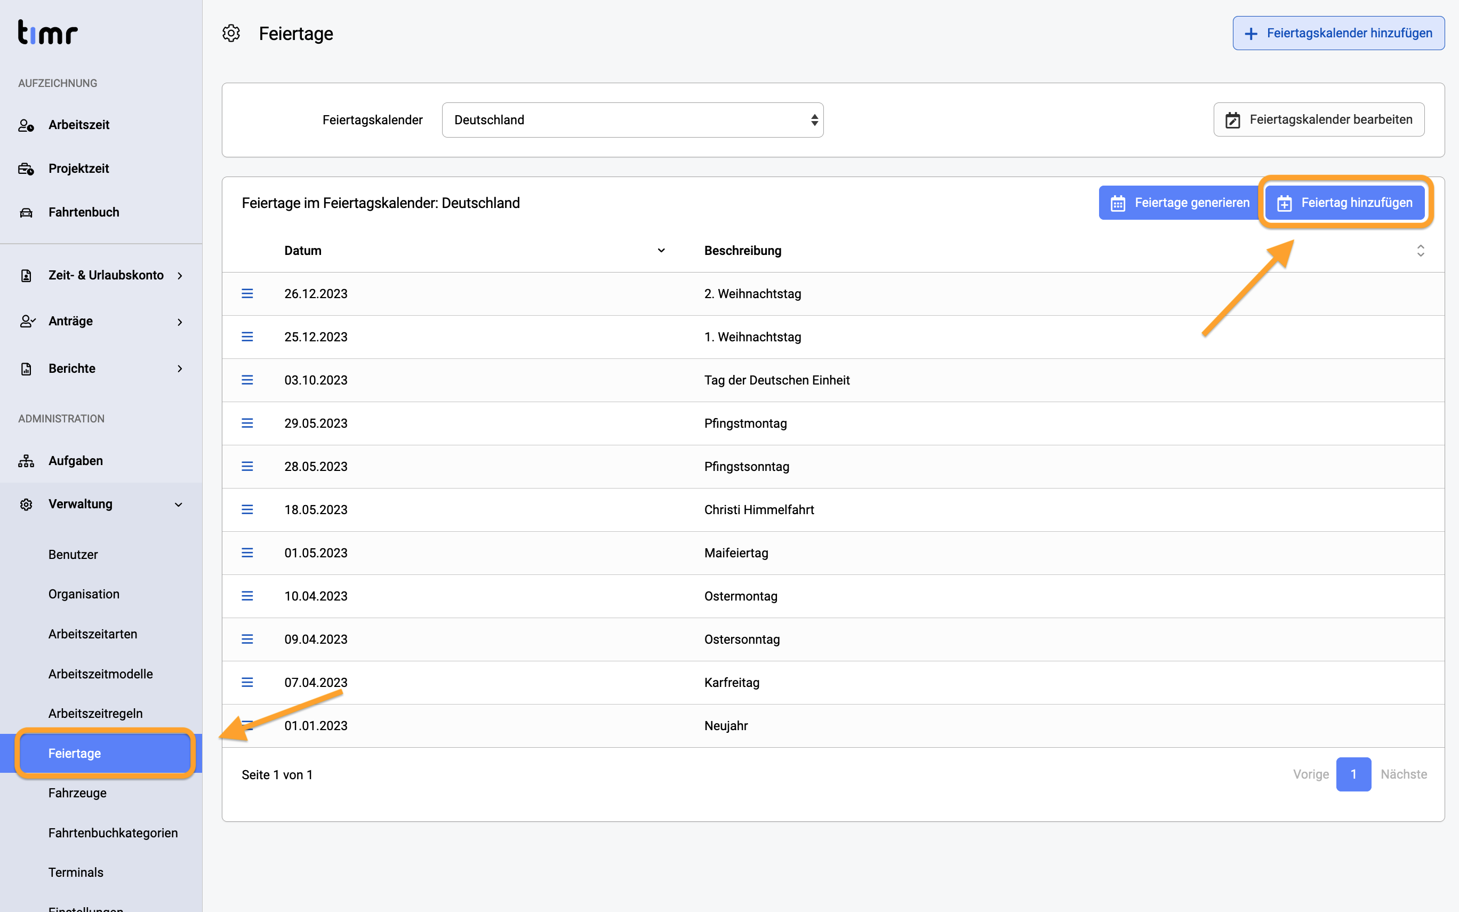Click the timr logo
This screenshot has height=912, width=1459.
point(47,32)
